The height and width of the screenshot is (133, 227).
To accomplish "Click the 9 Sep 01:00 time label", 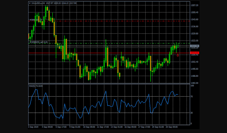I will click(x=75, y=127).
